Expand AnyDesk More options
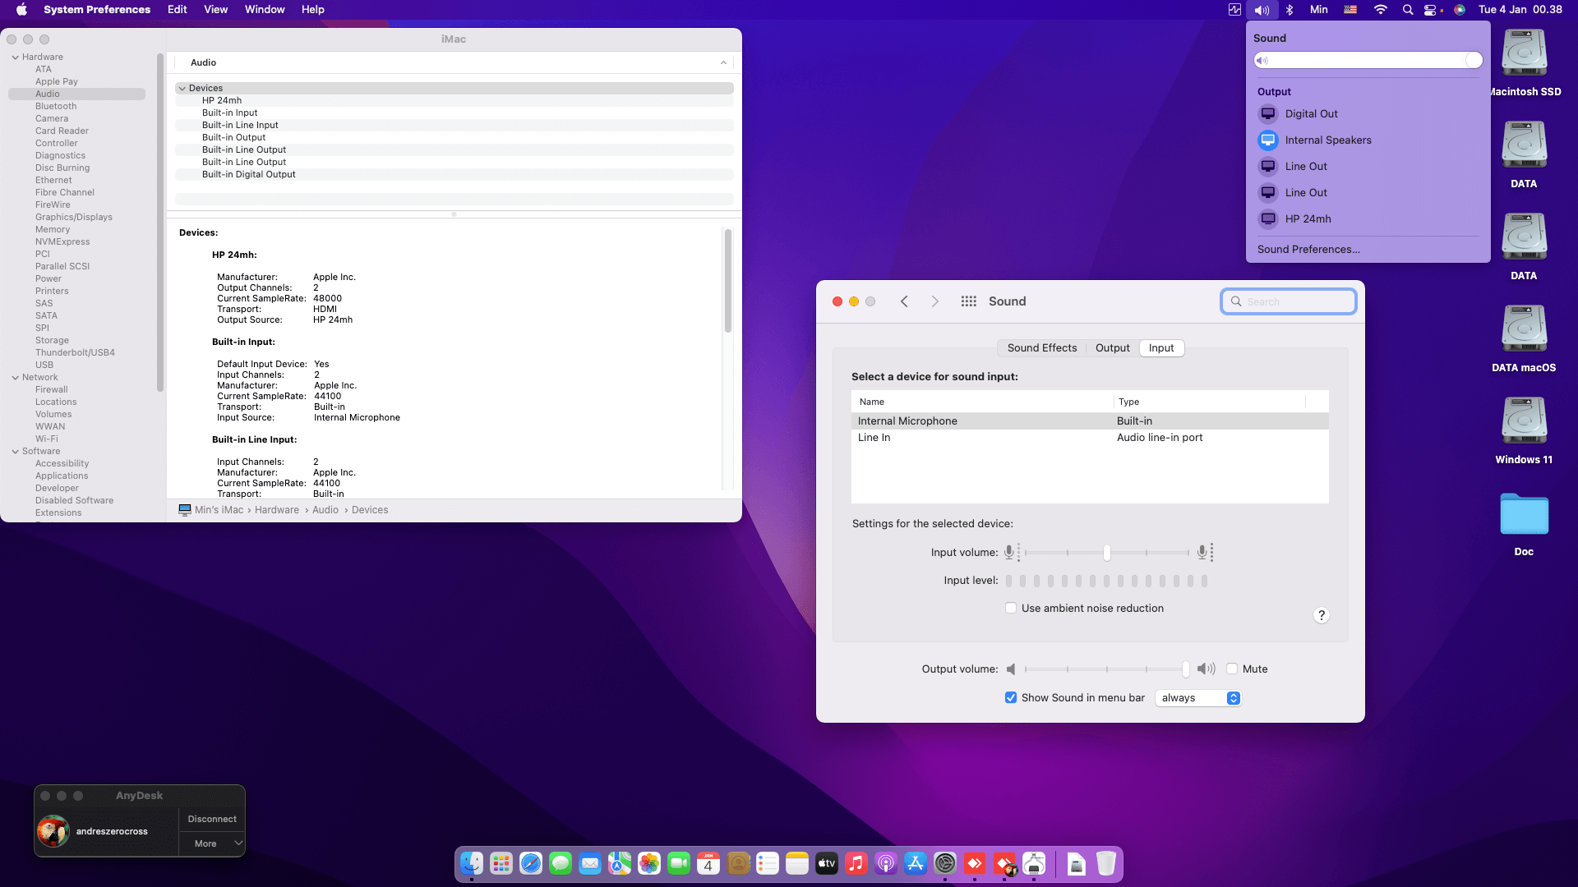Viewport: 1578px width, 887px height. click(212, 844)
